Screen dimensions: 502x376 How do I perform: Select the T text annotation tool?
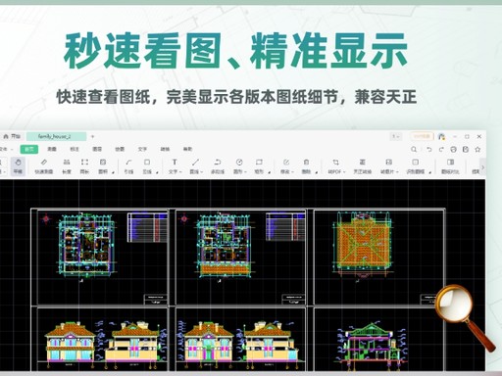(175, 165)
